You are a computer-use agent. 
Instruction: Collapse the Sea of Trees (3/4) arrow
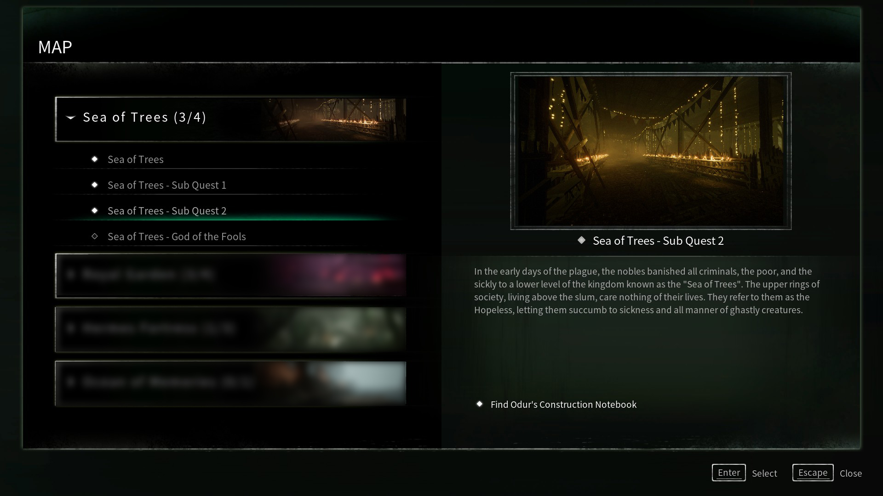point(70,118)
